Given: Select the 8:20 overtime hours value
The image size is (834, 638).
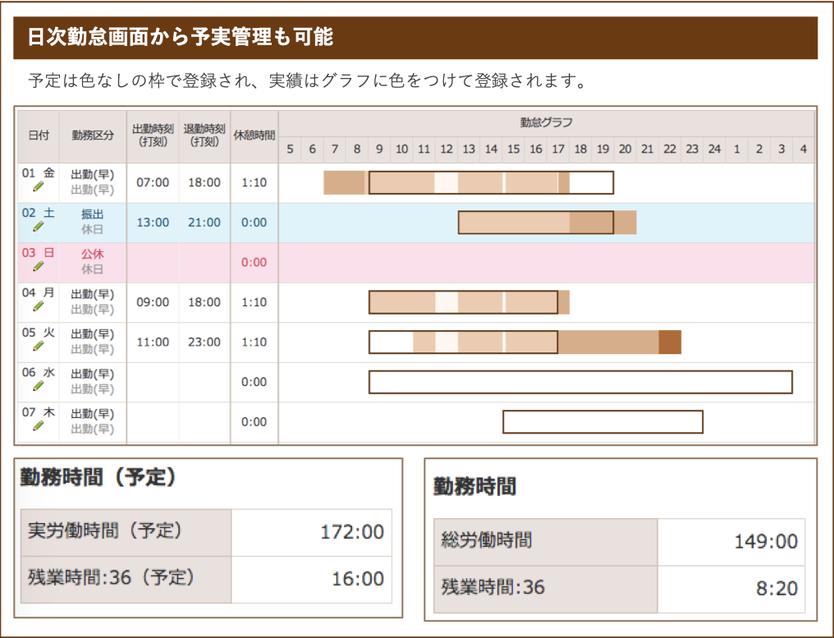Looking at the screenshot, I should (775, 588).
